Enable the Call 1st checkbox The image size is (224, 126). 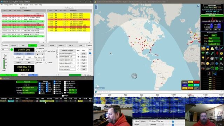click(x=47, y=63)
